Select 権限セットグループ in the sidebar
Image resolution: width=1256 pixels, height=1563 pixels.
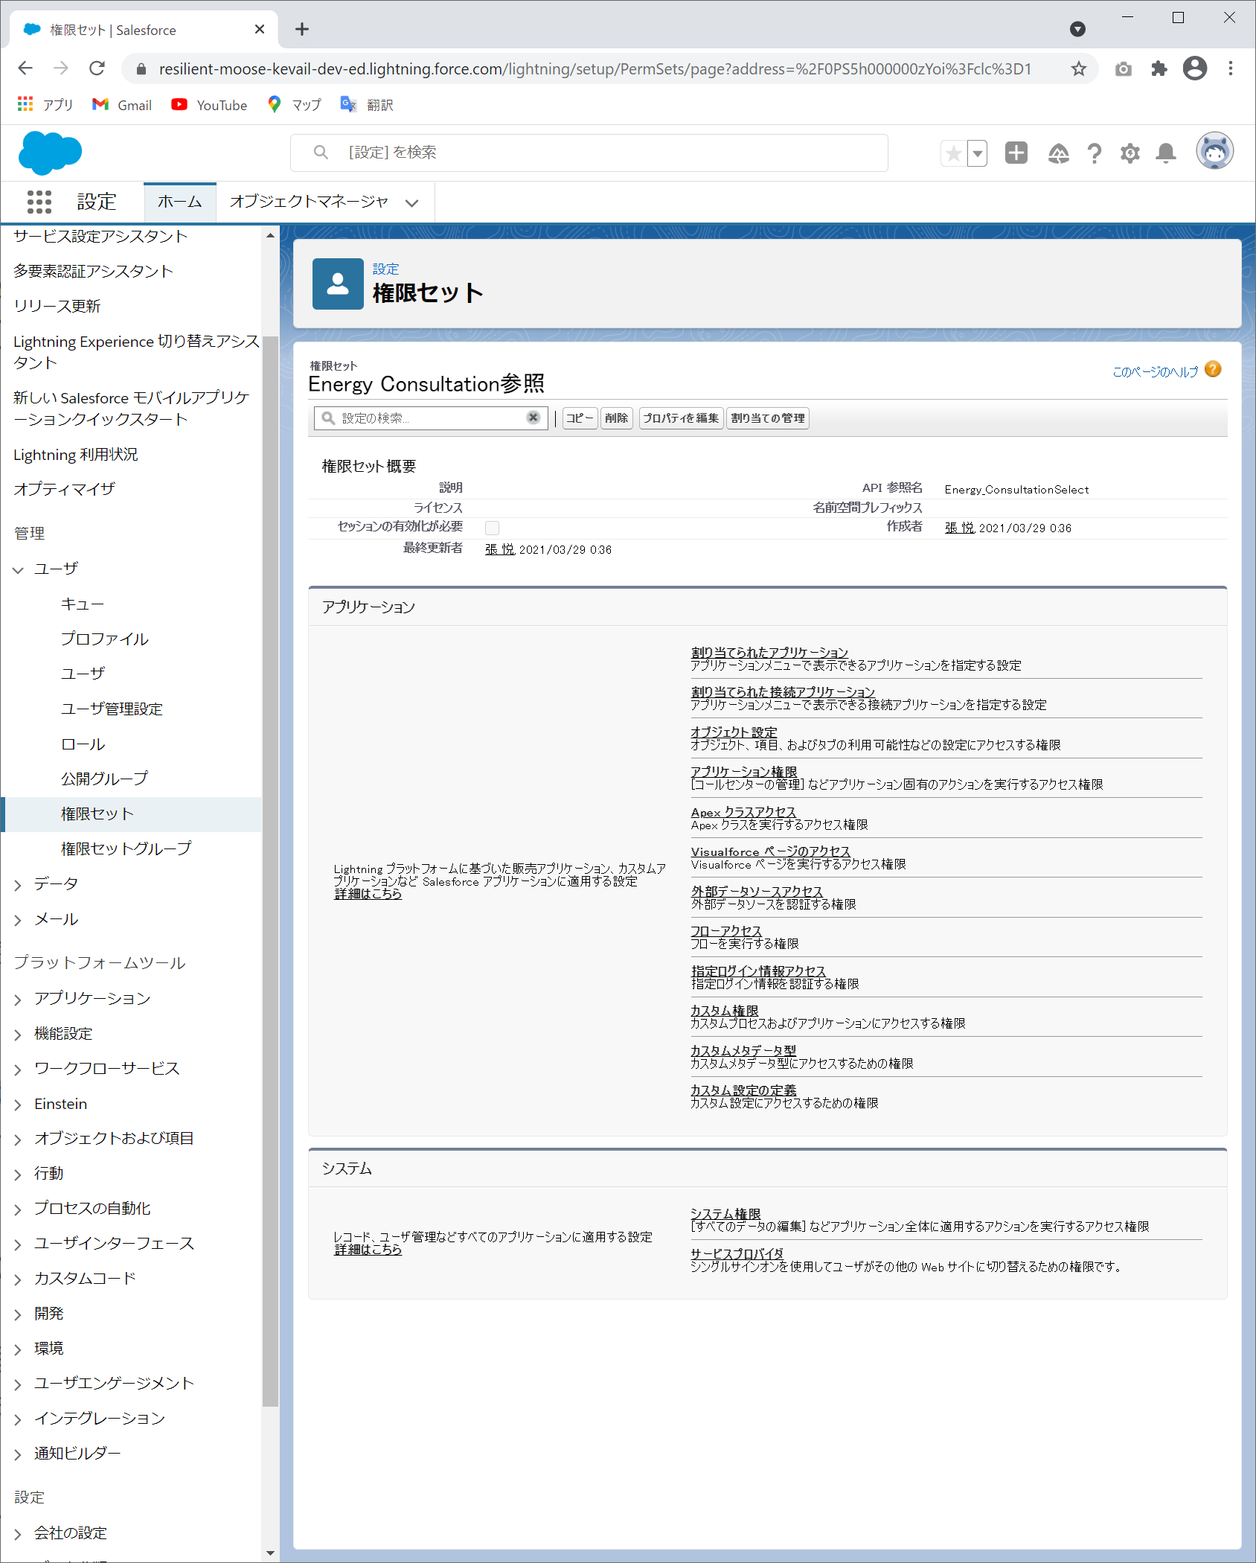click(126, 848)
